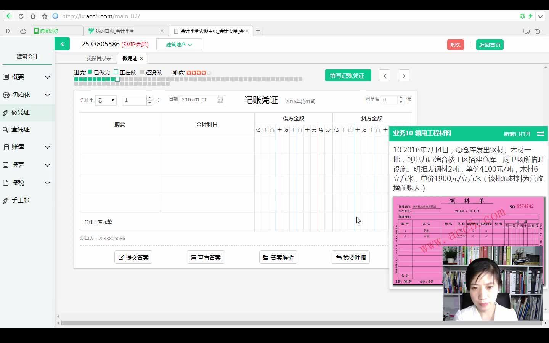The height and width of the screenshot is (343, 549).
Task: Open 报表 via its report icon
Action: point(6,165)
